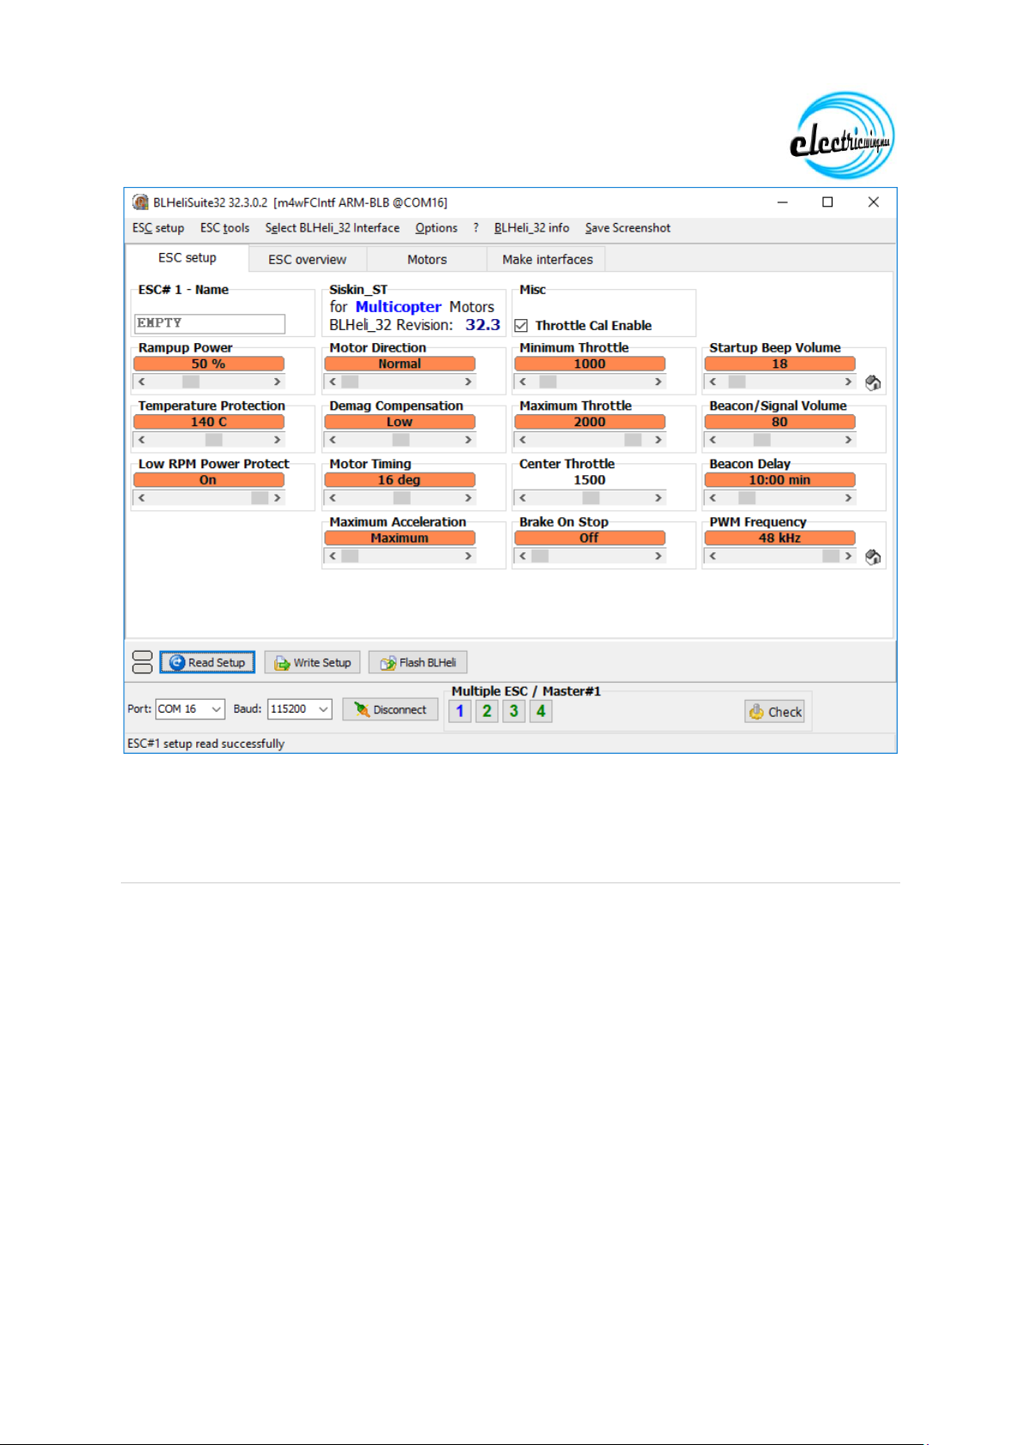The image size is (1022, 1445).
Task: Click right arrow of Temperature Protection slider
Action: [277, 440]
